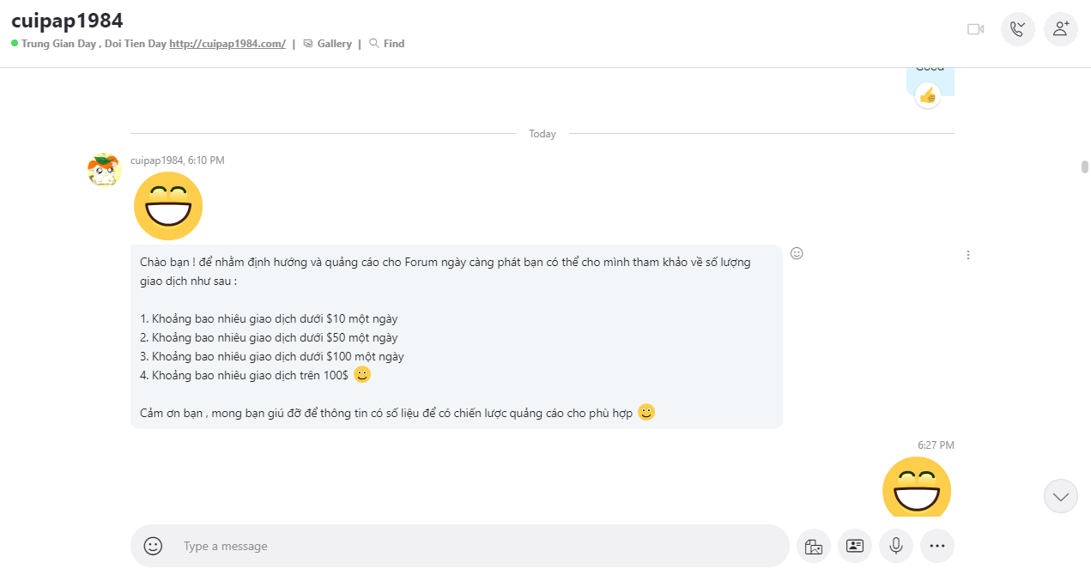Screen dimensions: 1091x575
Task: Add files or media to message
Action: 814,546
